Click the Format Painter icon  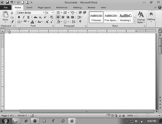(x=12, y=22)
